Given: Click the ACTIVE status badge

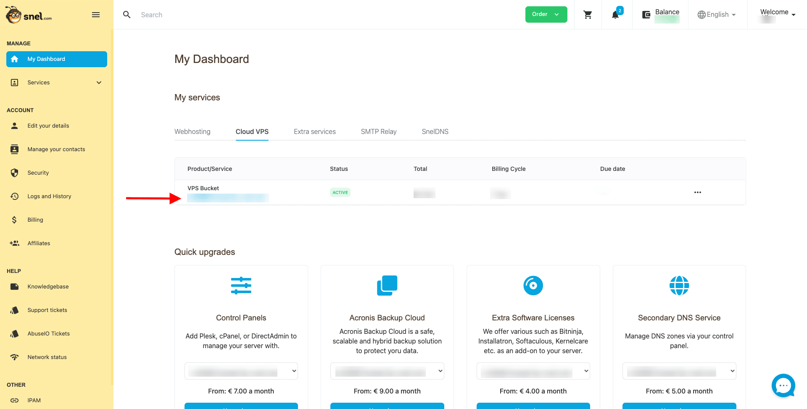Looking at the screenshot, I should 340,192.
